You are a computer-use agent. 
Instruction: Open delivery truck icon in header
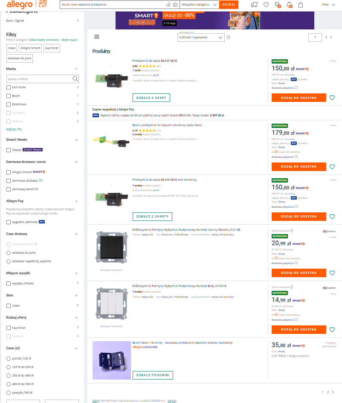click(255, 5)
